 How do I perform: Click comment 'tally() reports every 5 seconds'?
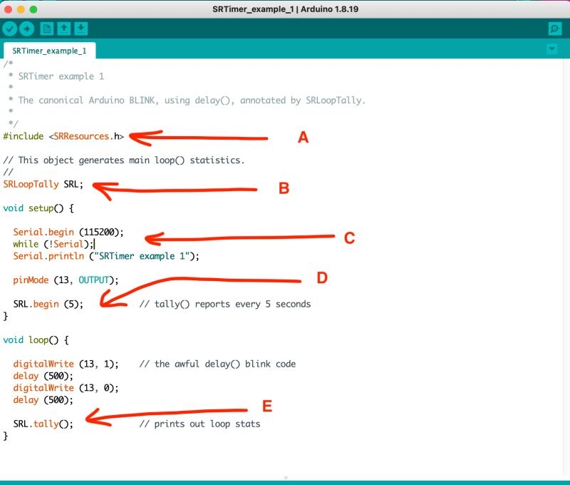[225, 304]
